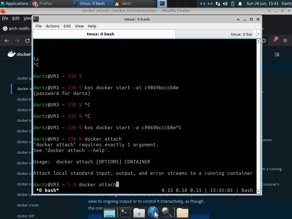Click the right arrow to scroll terminal tabs
Viewport: 292px width, 219px height.
(x=258, y=34)
